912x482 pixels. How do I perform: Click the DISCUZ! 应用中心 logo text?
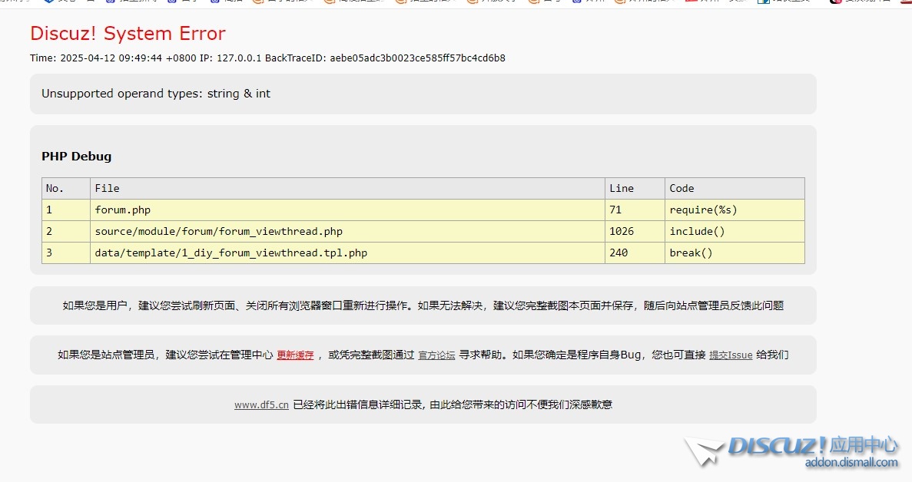coord(812,446)
